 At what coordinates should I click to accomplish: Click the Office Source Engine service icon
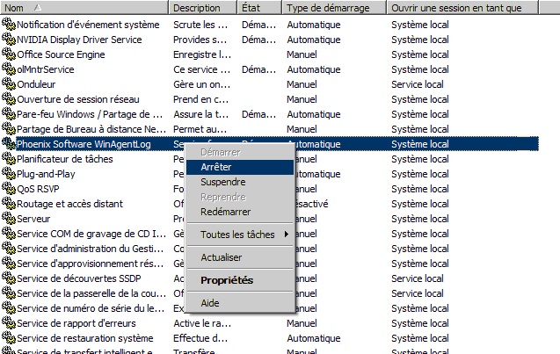tap(9, 54)
